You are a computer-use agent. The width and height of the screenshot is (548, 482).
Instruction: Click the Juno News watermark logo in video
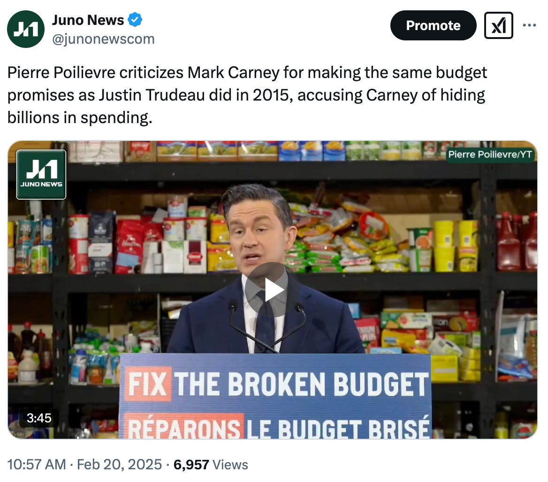[41, 174]
